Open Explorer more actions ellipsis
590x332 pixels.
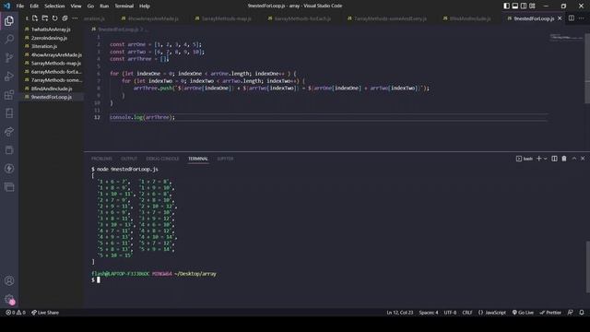tap(75, 18)
